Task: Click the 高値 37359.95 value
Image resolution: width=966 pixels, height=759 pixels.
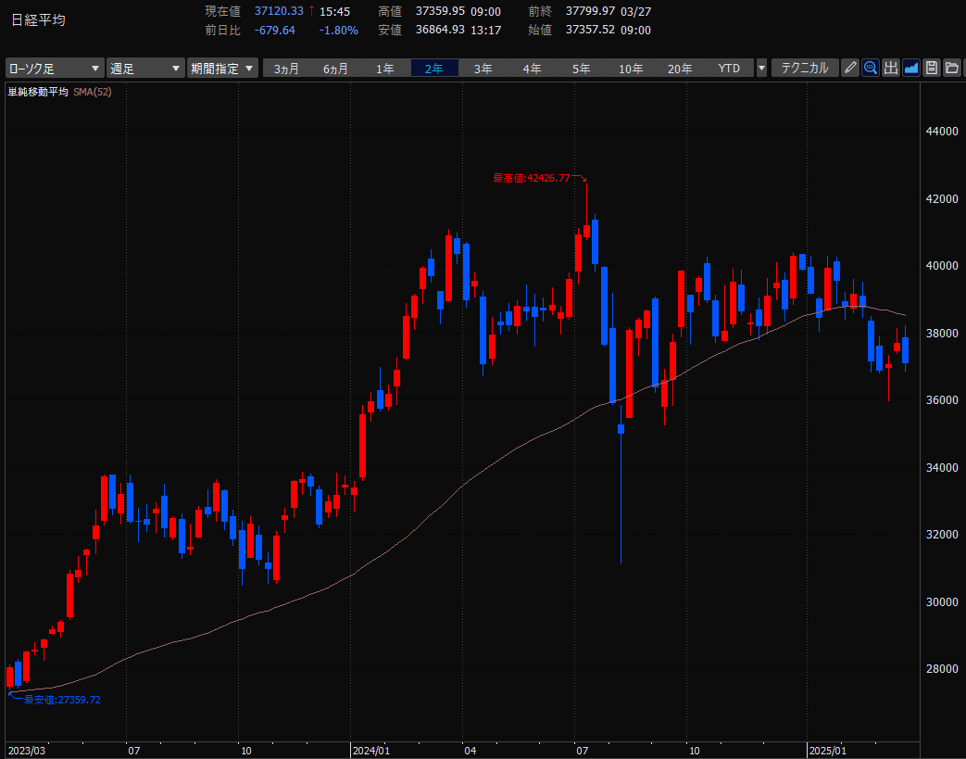Action: [x=440, y=11]
